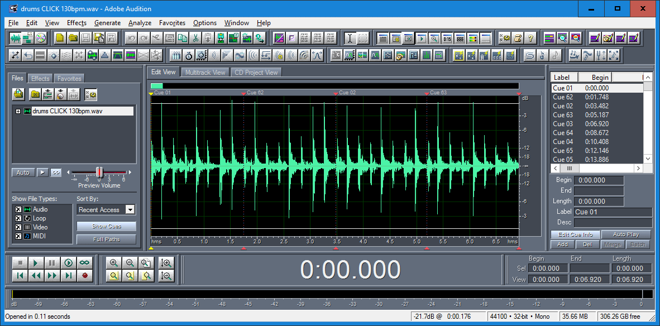Viewport: 660px width, 326px height.
Task: Switch to Multitrack View tab
Action: [205, 73]
